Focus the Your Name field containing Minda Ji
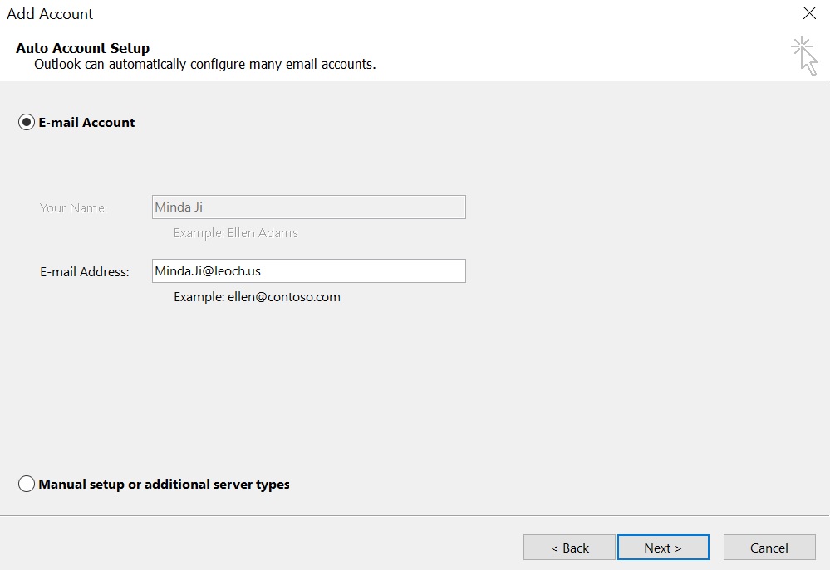830x570 pixels. (x=308, y=207)
